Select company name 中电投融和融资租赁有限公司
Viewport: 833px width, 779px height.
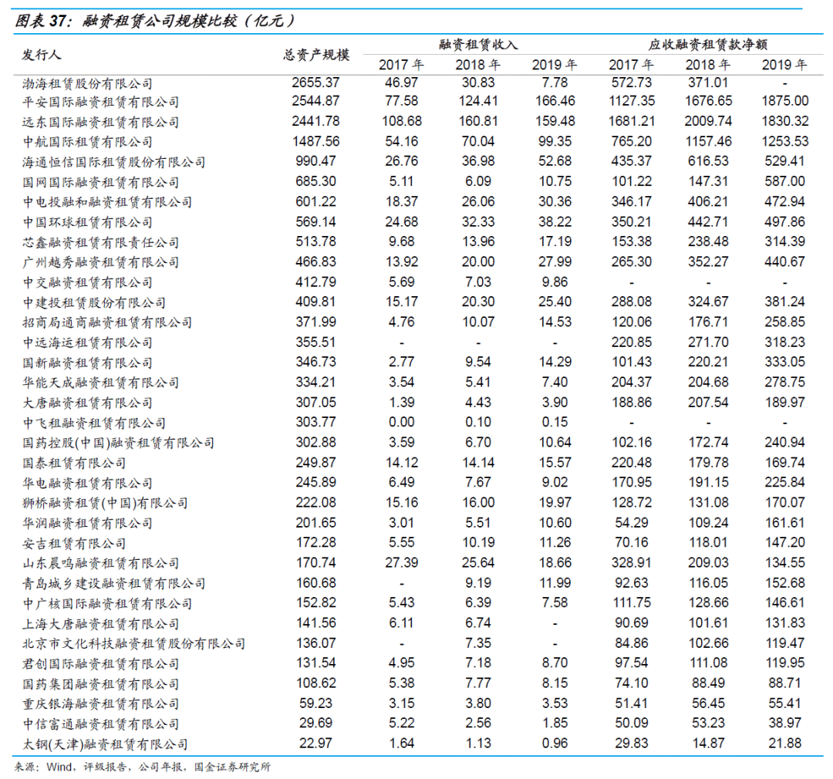point(107,202)
